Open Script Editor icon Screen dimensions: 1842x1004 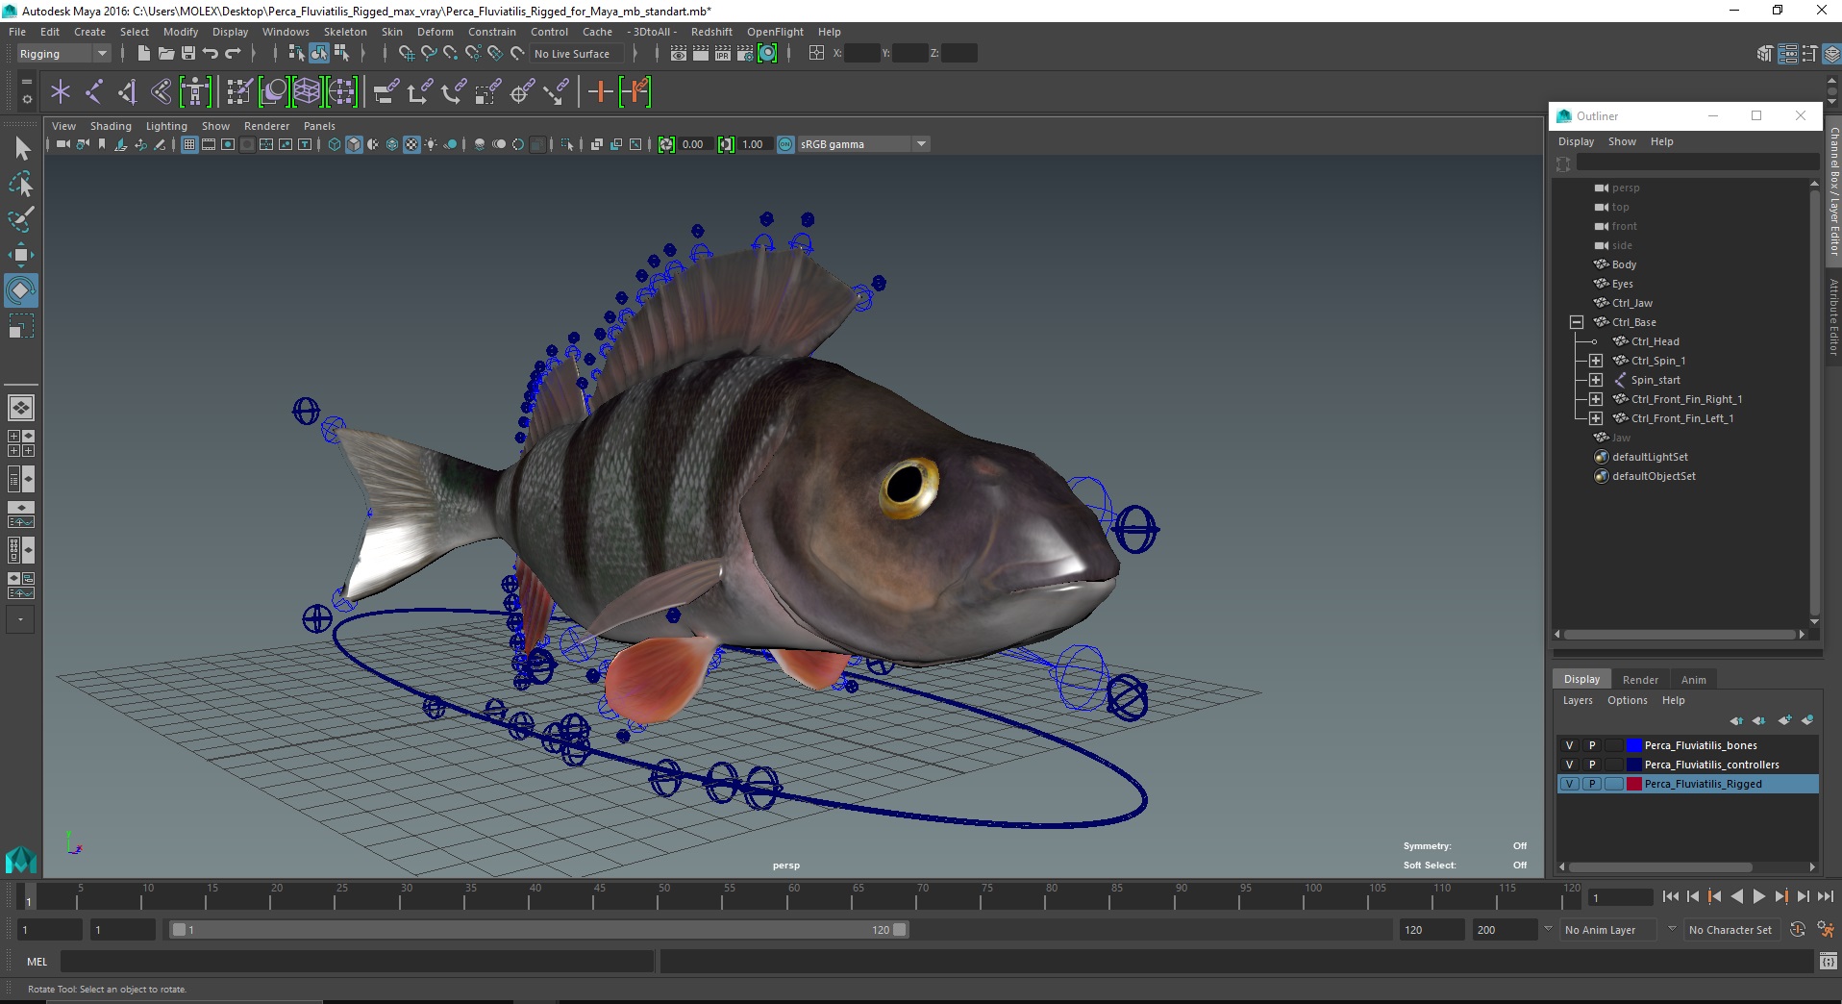coord(1828,962)
